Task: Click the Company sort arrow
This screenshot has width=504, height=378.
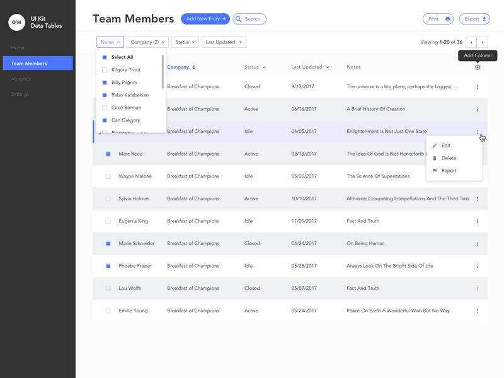Action: pyautogui.click(x=194, y=67)
